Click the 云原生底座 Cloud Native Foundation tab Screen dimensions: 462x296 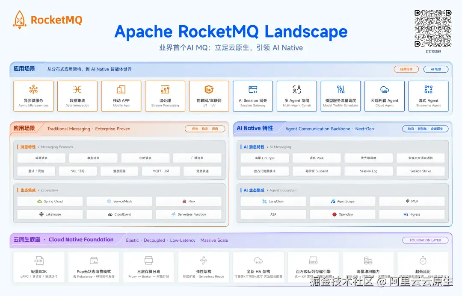(63, 240)
